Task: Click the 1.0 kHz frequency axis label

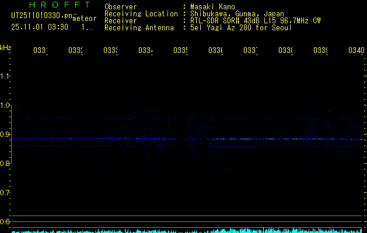Action: coord(5,105)
